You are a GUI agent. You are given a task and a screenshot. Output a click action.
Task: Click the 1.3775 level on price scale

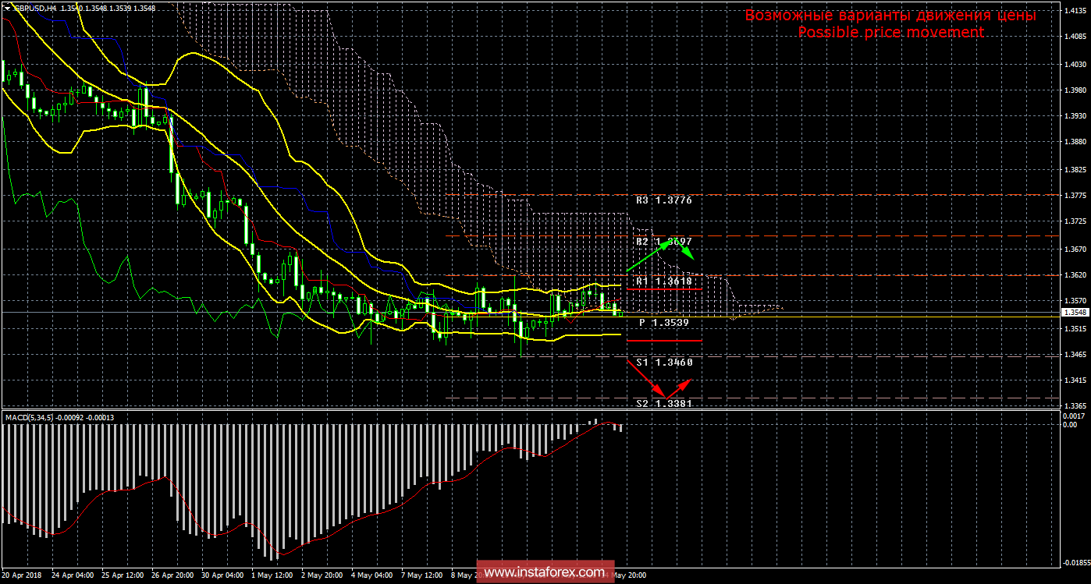coord(1074,196)
